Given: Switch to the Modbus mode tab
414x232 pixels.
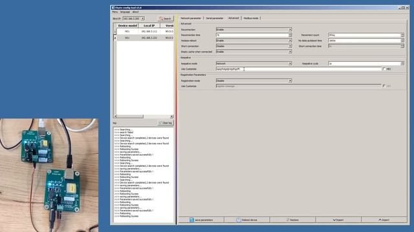Looking at the screenshot, I should pos(251,18).
